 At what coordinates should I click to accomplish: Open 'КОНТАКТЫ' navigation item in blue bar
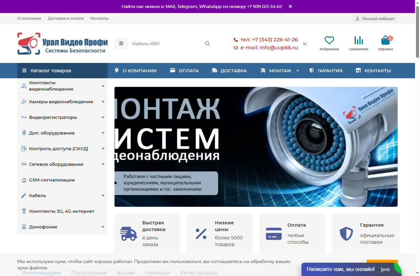[374, 71]
